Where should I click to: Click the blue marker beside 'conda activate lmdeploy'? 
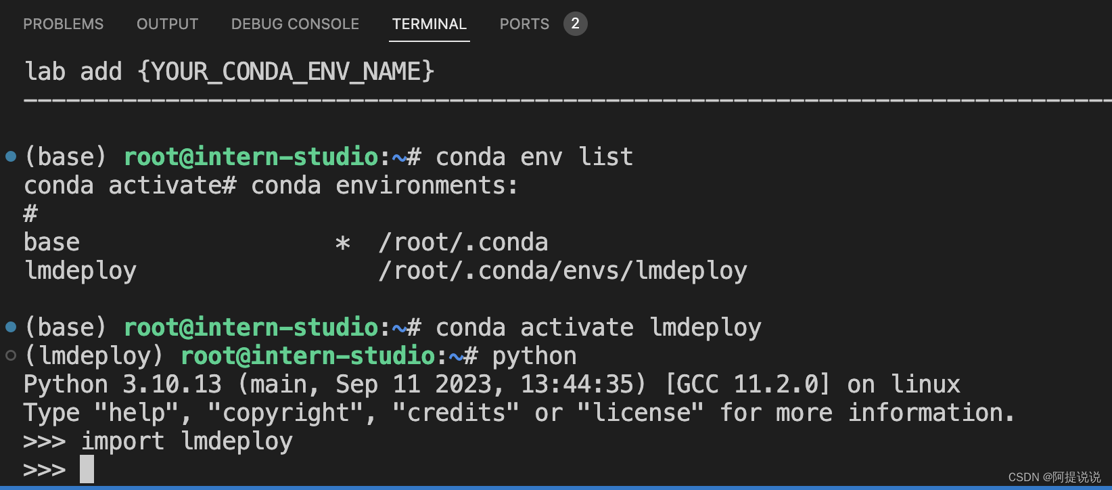click(11, 328)
